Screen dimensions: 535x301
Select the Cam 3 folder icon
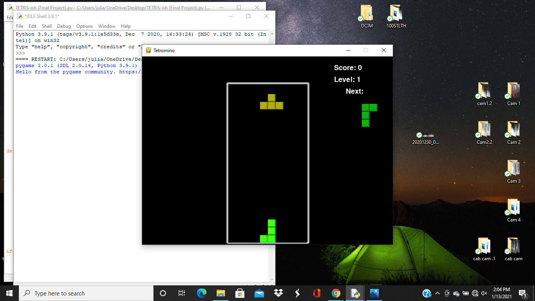click(x=513, y=168)
